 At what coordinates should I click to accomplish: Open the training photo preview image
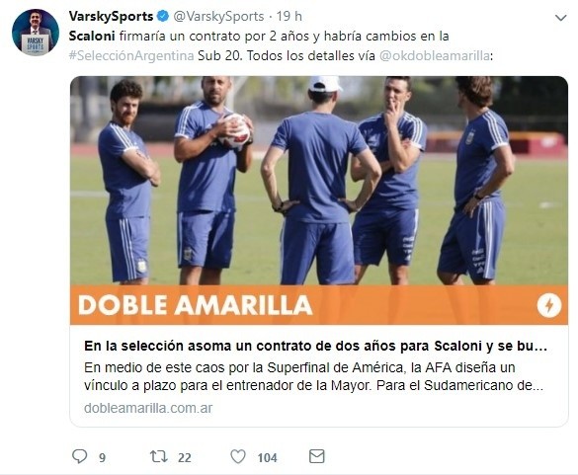[319, 181]
